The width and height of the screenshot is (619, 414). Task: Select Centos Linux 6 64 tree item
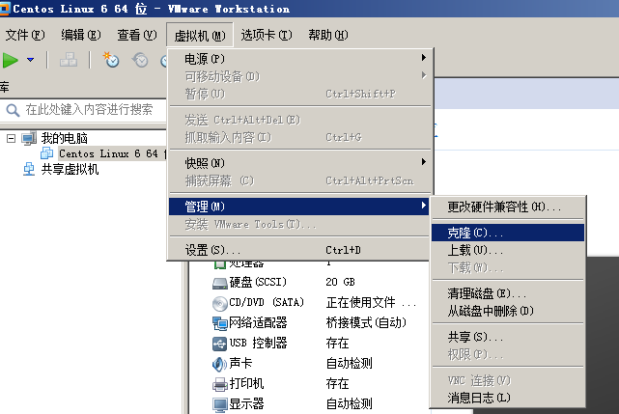pos(112,153)
